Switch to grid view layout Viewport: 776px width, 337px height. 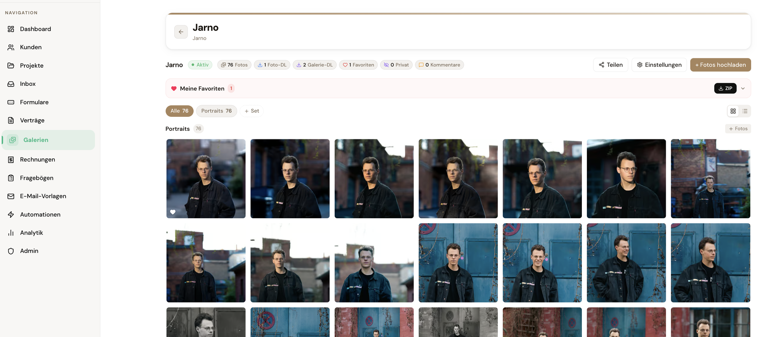click(733, 111)
